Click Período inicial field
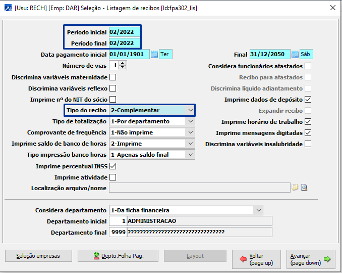 point(125,32)
